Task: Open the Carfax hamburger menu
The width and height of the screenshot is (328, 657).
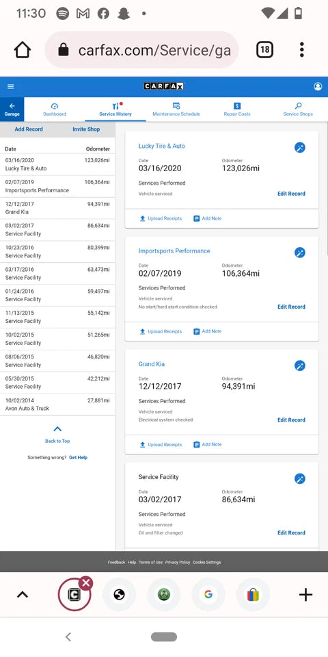Action: pyautogui.click(x=11, y=87)
